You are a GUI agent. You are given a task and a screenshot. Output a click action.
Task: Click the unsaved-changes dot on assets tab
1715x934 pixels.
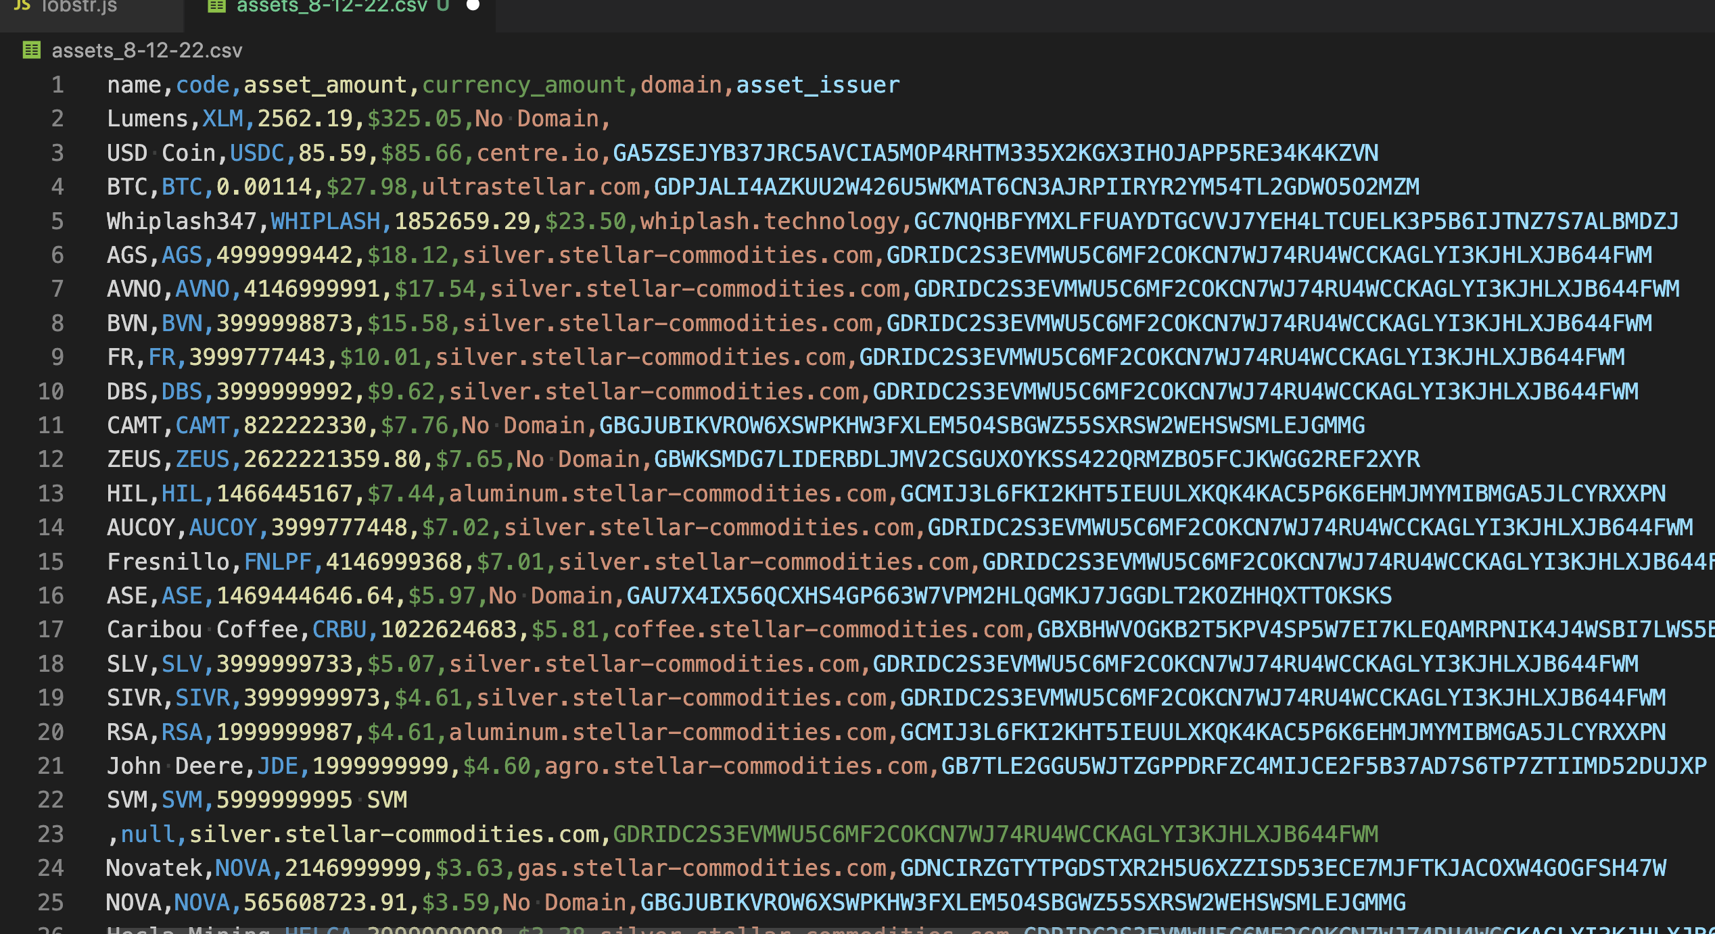tap(473, 5)
